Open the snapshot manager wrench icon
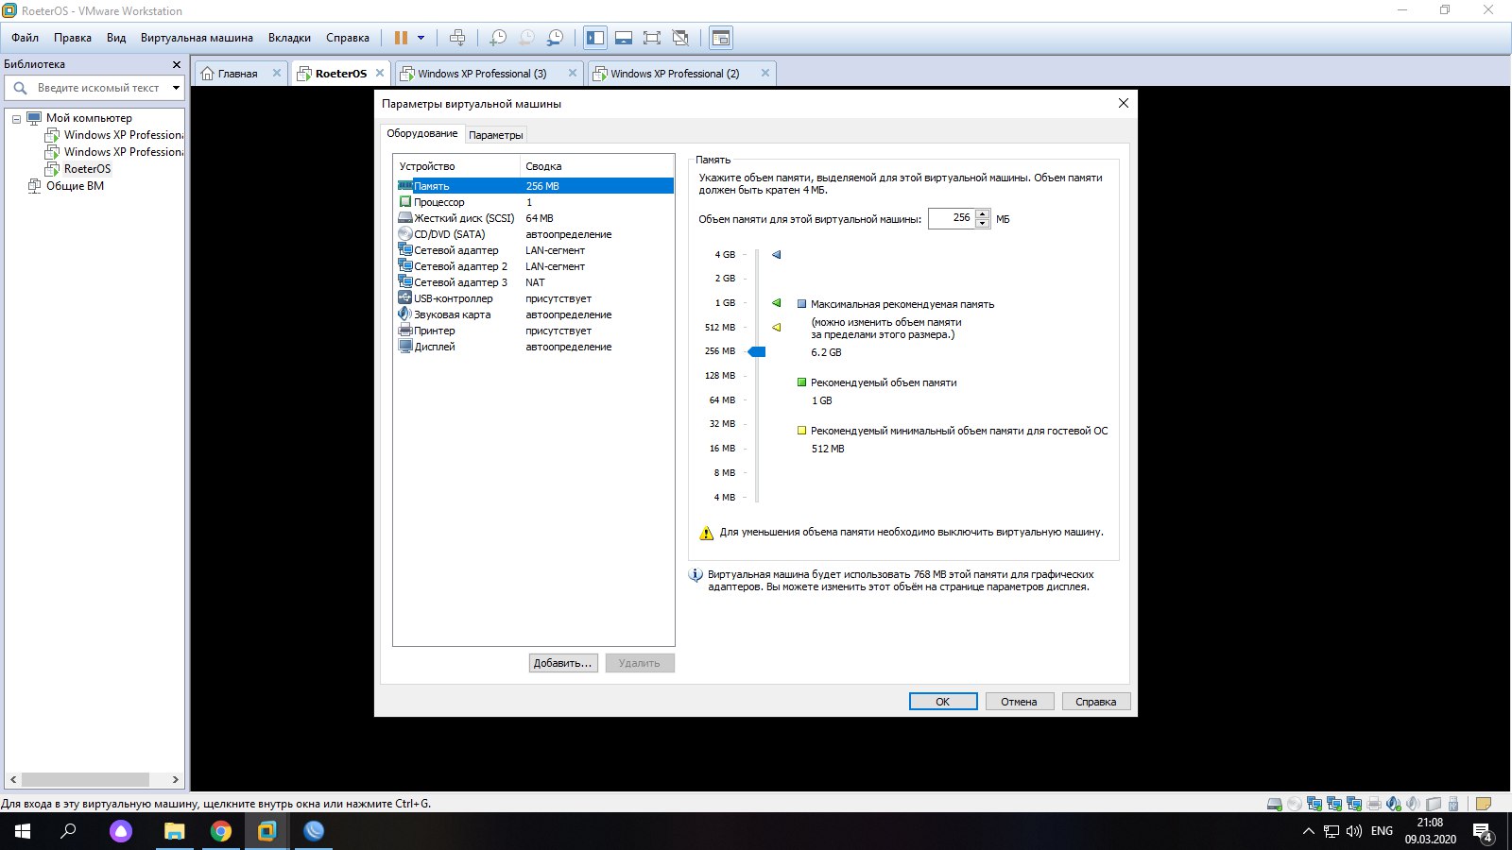This screenshot has width=1512, height=850. (x=556, y=38)
